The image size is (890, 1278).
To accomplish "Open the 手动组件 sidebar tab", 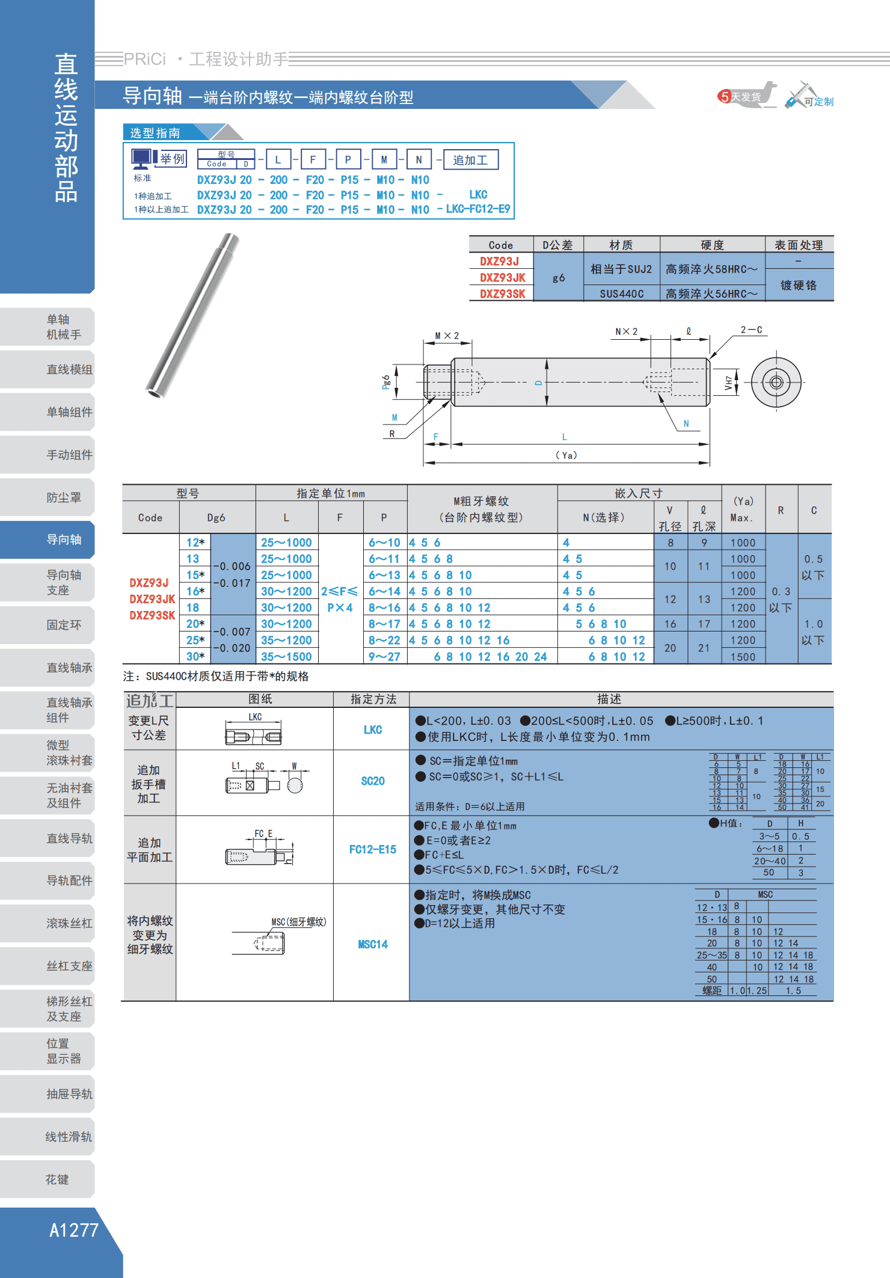I will tap(48, 455).
